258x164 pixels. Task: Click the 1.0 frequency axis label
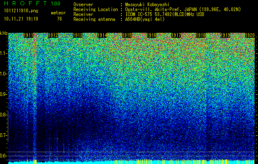(3, 74)
